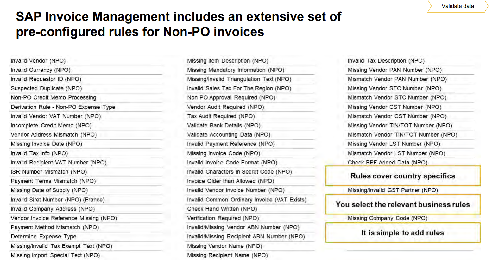Click 'Invalid Vendor VAT Number (NPO)'
The height and width of the screenshot is (260, 492).
click(56, 116)
